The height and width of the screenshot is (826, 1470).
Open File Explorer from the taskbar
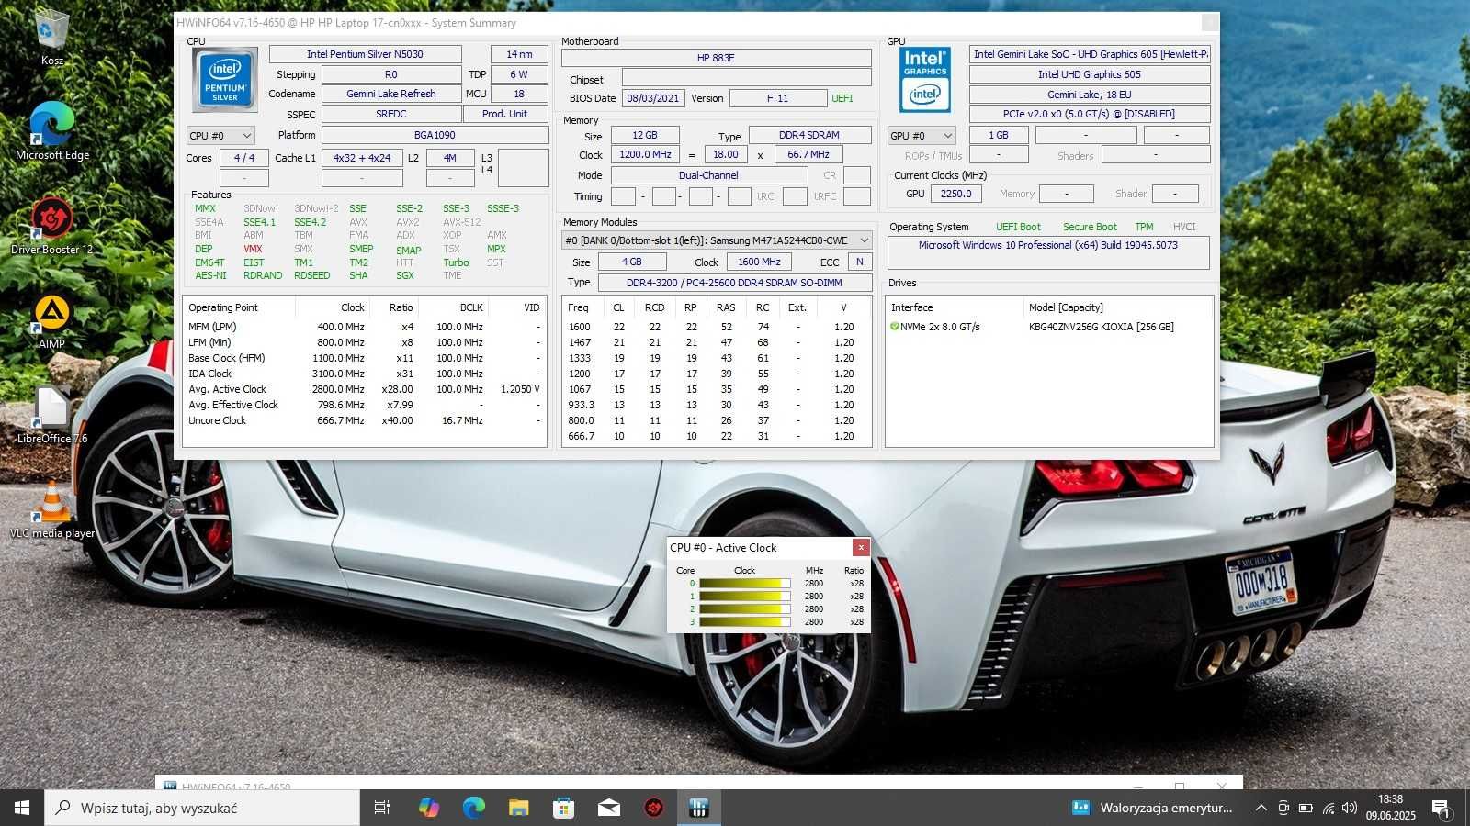click(x=518, y=808)
